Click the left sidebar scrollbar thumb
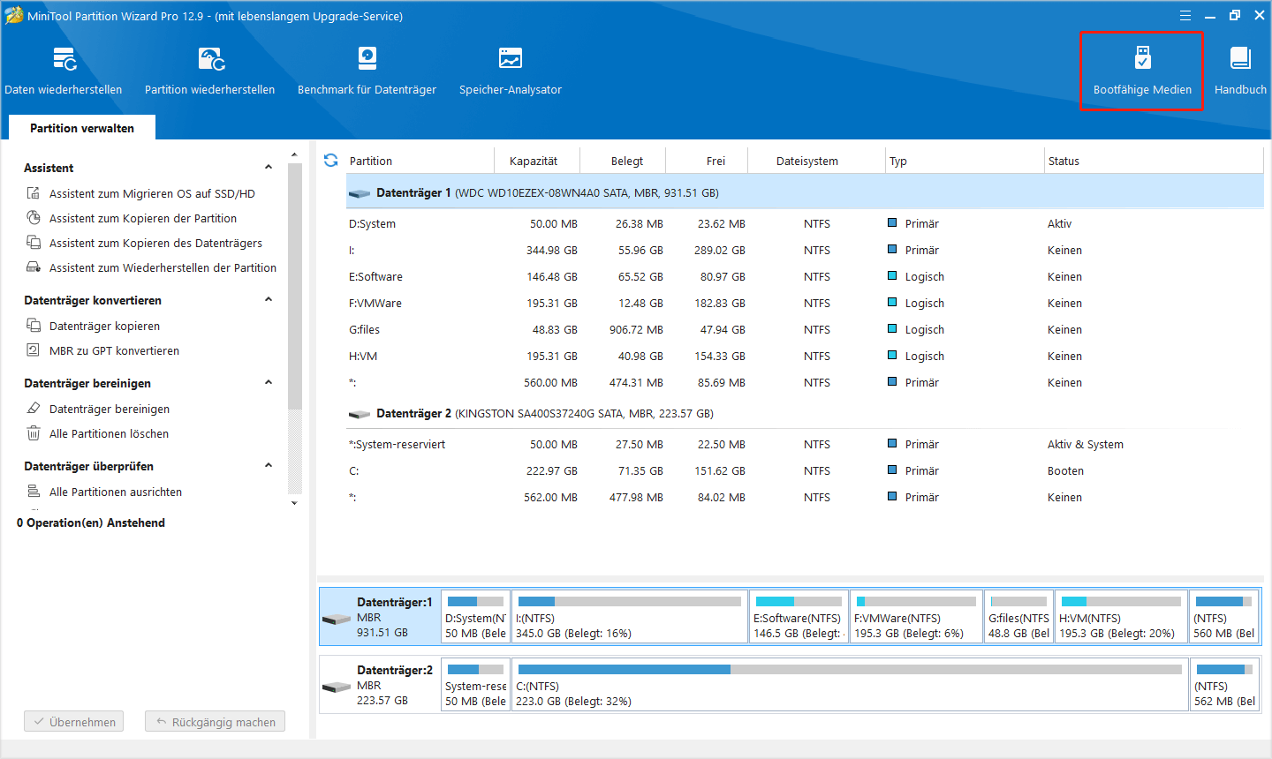This screenshot has height=759, width=1272. (x=295, y=287)
